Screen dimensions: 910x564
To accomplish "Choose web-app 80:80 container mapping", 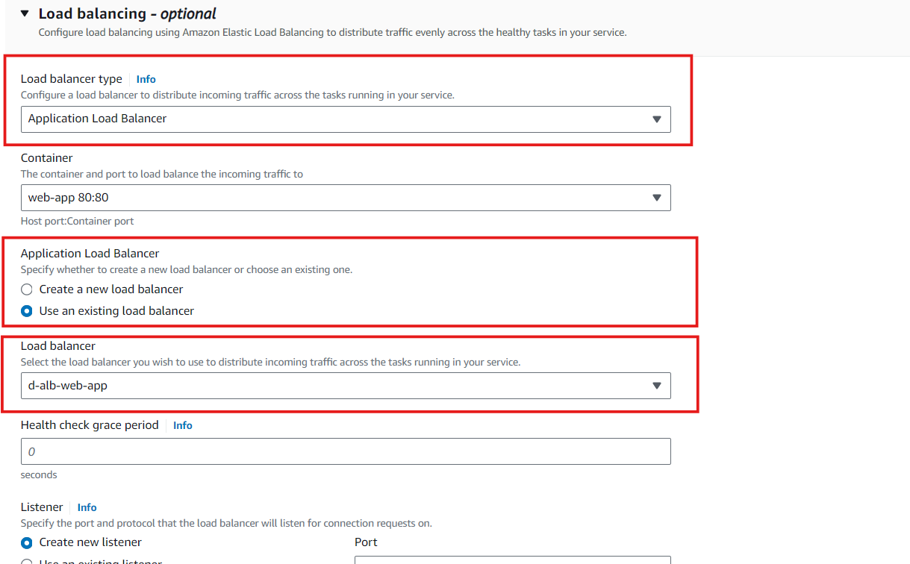I will click(346, 198).
